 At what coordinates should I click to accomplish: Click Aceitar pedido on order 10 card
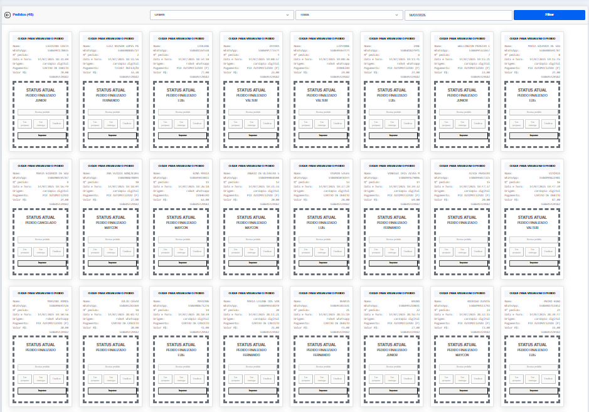tap(112, 240)
